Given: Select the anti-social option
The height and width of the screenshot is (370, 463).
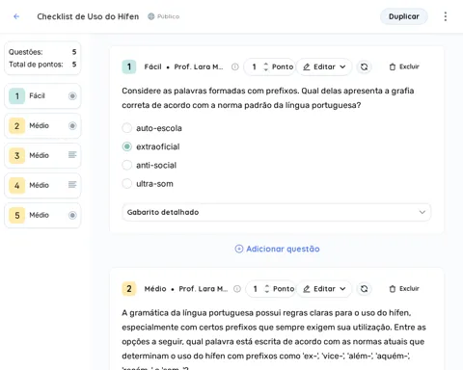Looking at the screenshot, I should coord(127,165).
